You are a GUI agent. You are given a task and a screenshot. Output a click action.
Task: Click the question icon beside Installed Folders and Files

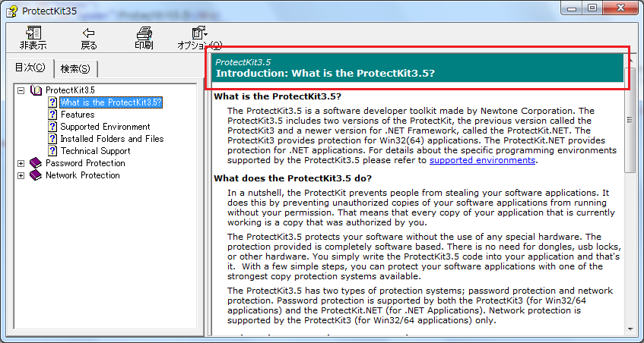(52, 139)
